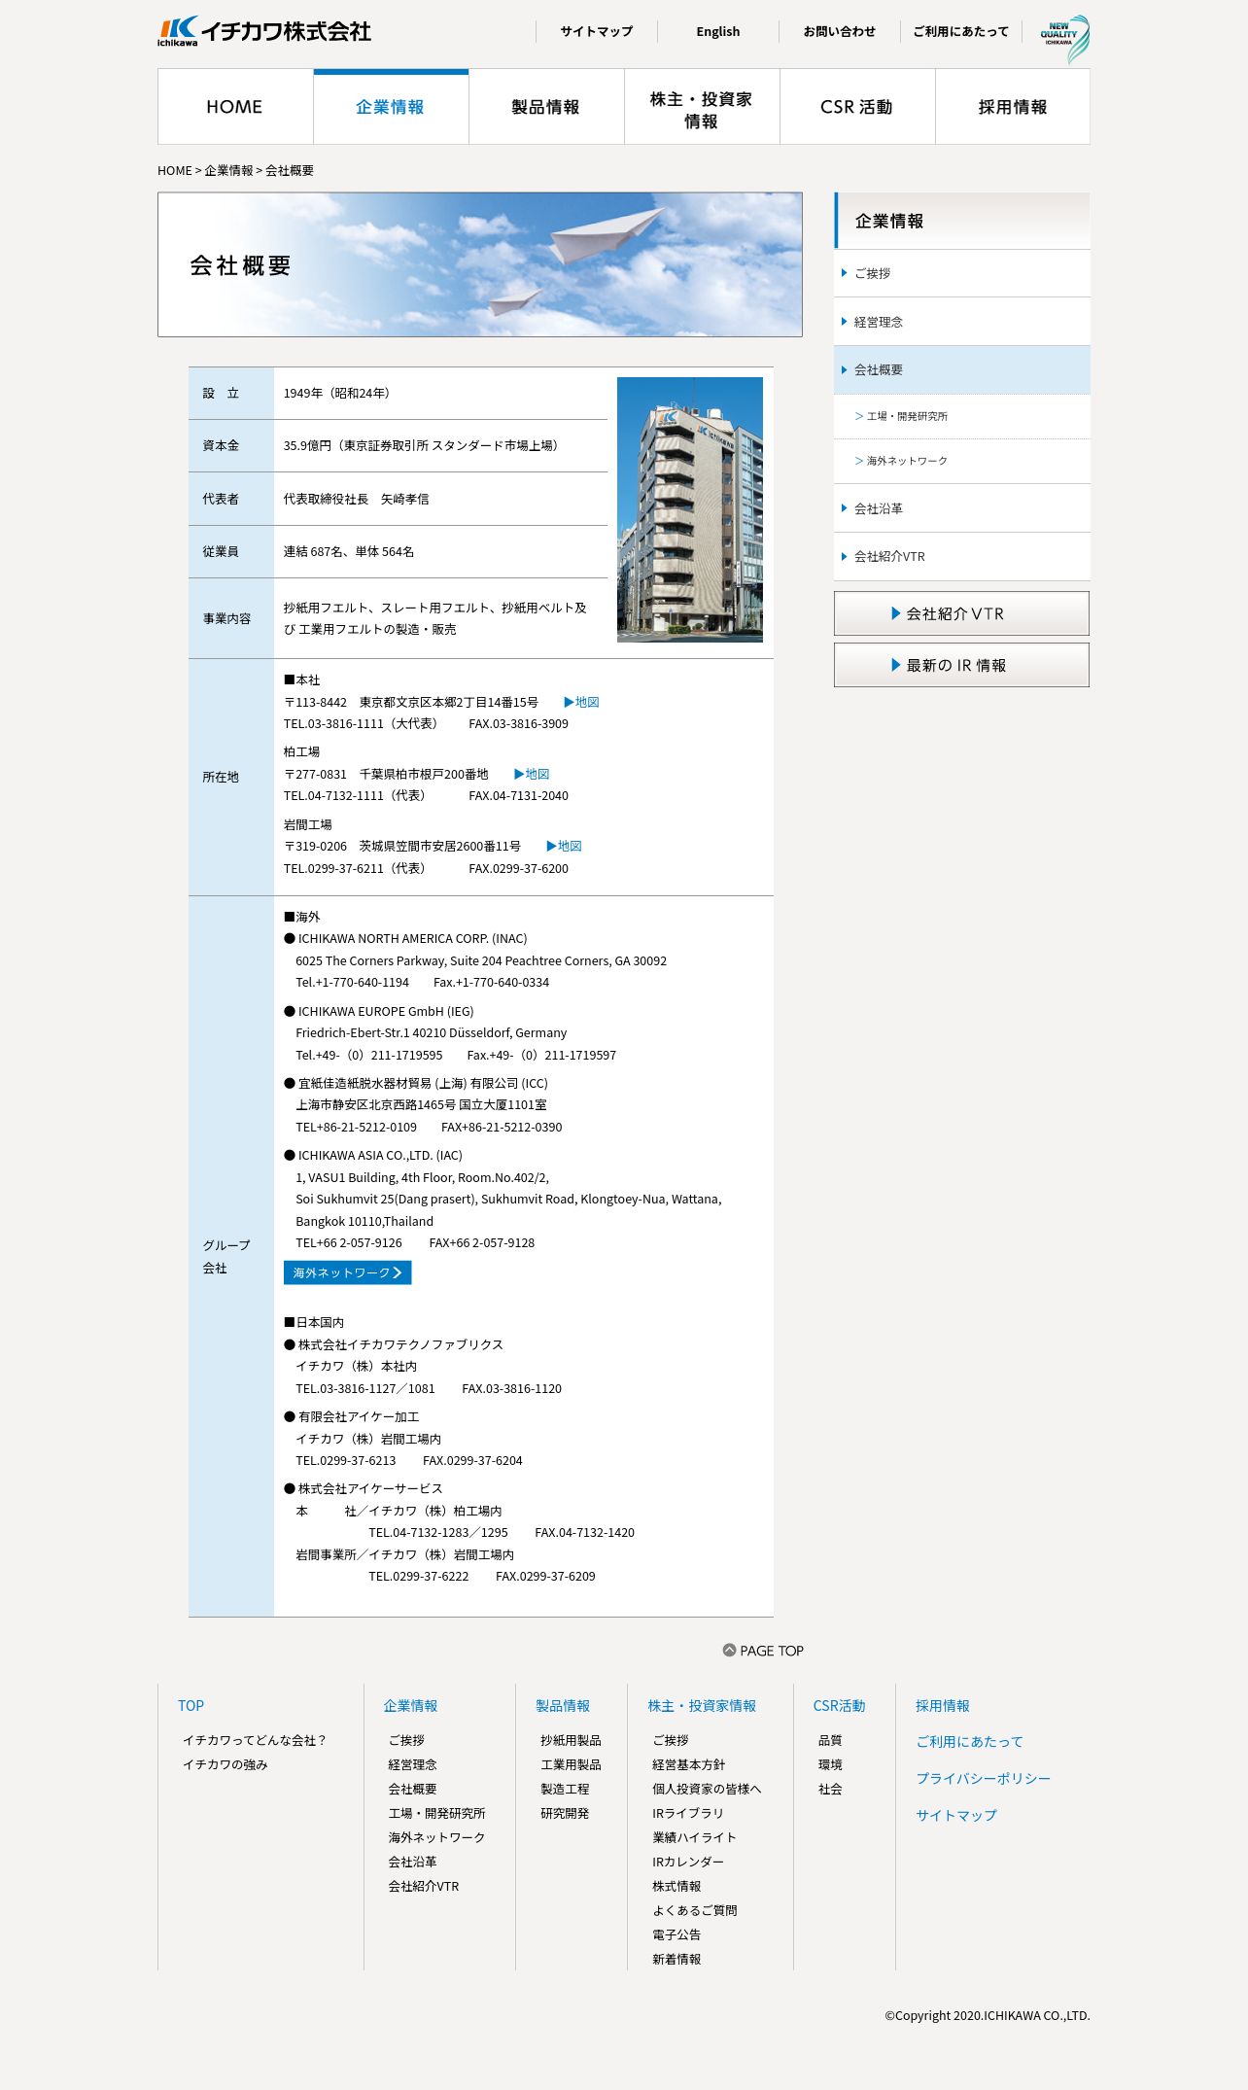Click the Ichikawa company logo
Image resolution: width=1248 pixels, height=2090 pixels.
tap(264, 31)
